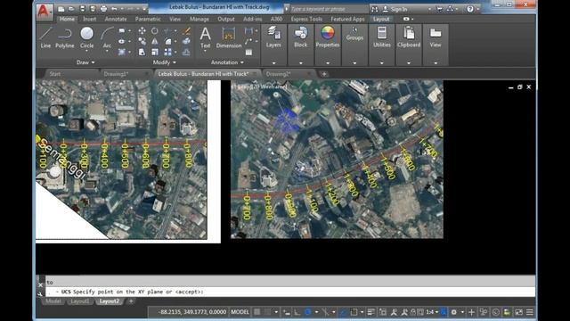
Task: Open the Layers panel button
Action: point(273,37)
